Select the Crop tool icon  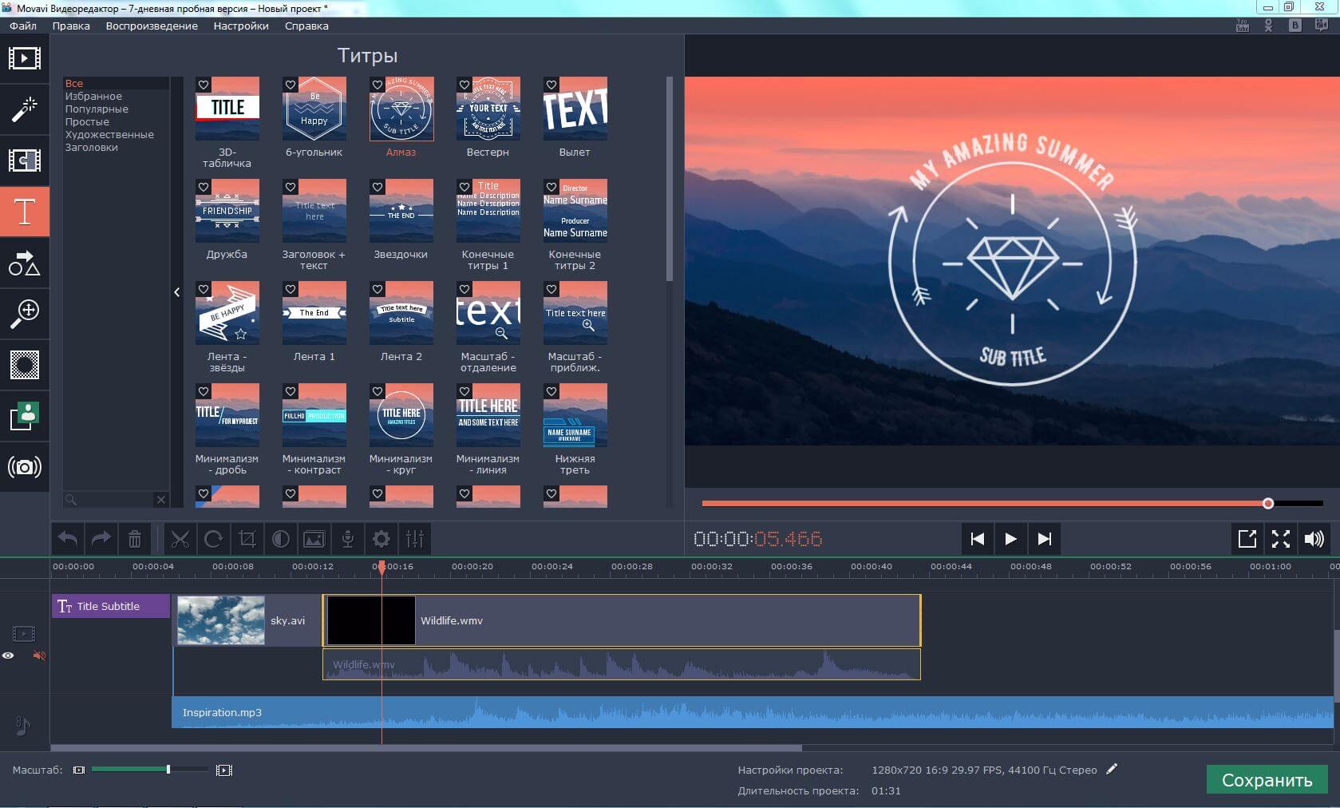click(x=247, y=539)
